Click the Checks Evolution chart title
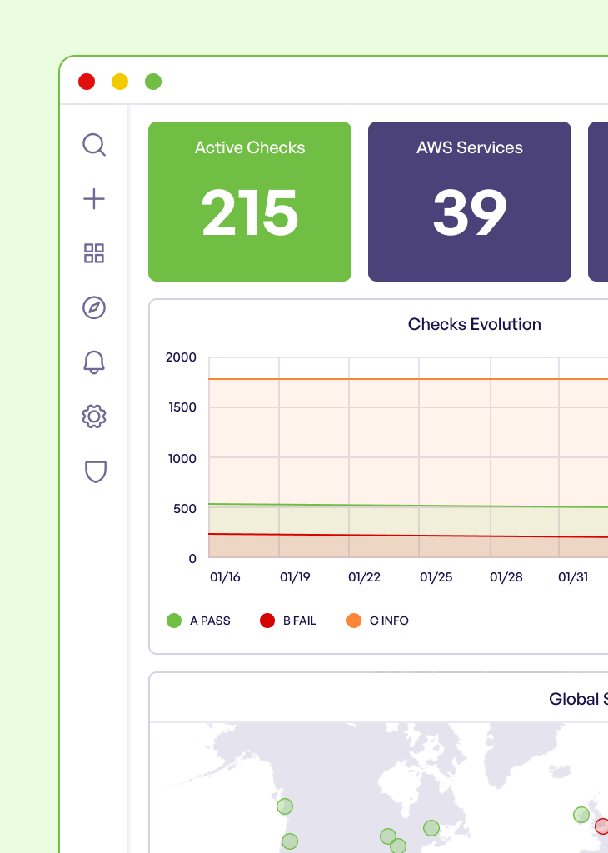The width and height of the screenshot is (608, 853). click(474, 324)
